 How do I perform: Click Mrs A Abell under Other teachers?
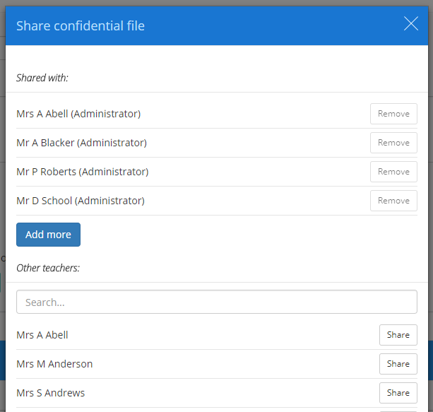coord(42,335)
